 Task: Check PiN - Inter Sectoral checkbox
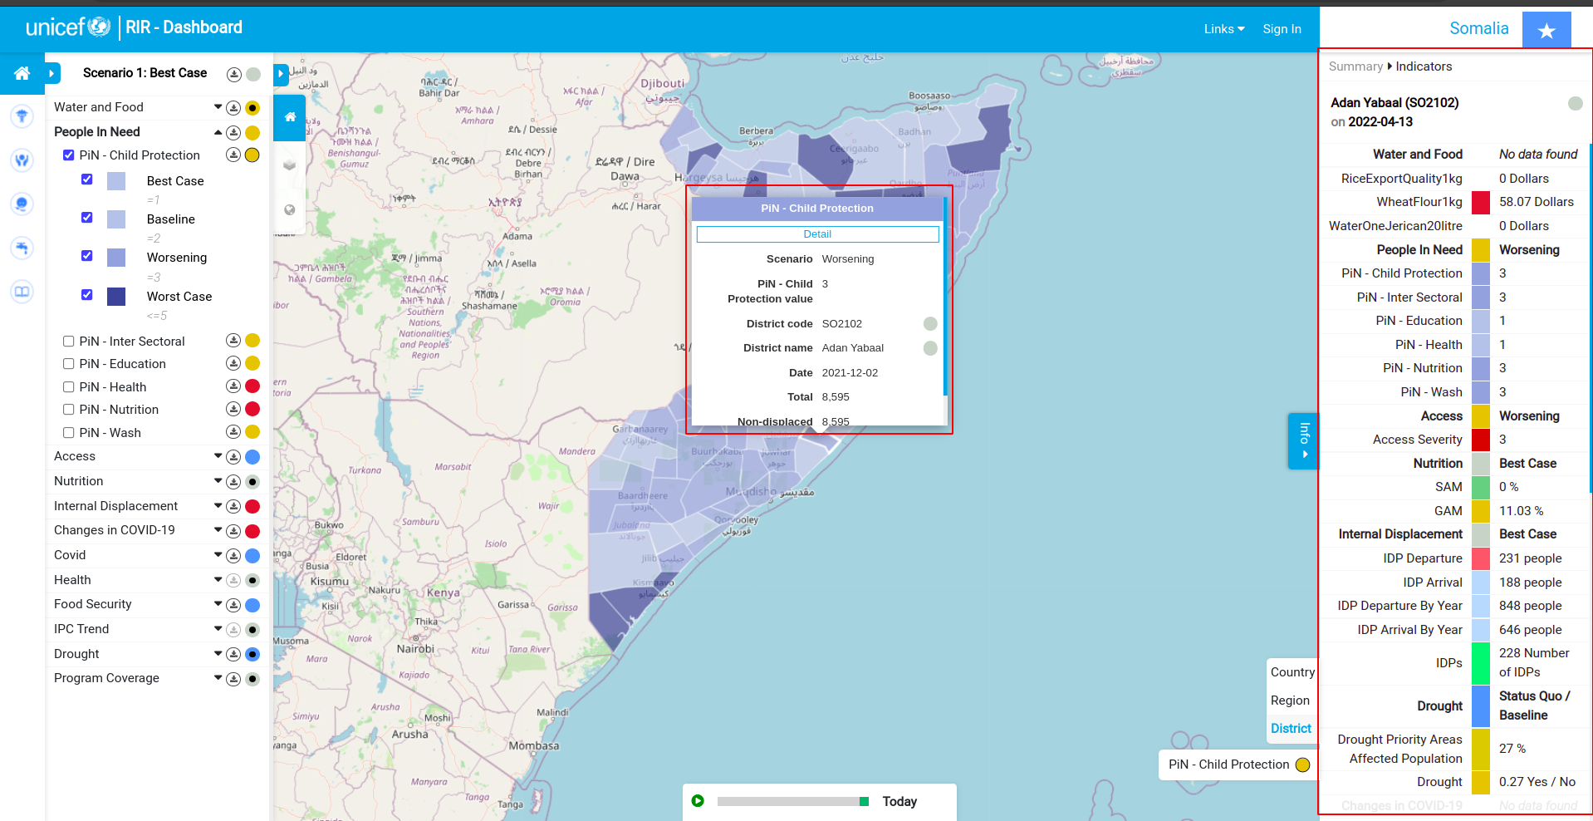[x=69, y=342]
